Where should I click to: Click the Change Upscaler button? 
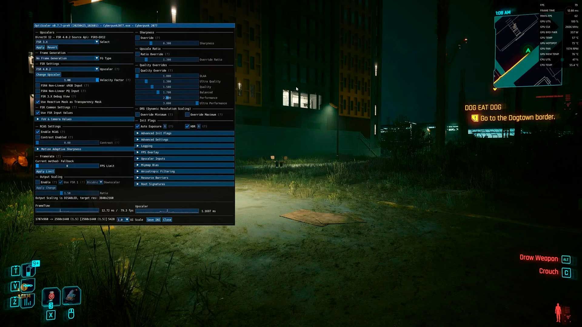[x=48, y=74]
